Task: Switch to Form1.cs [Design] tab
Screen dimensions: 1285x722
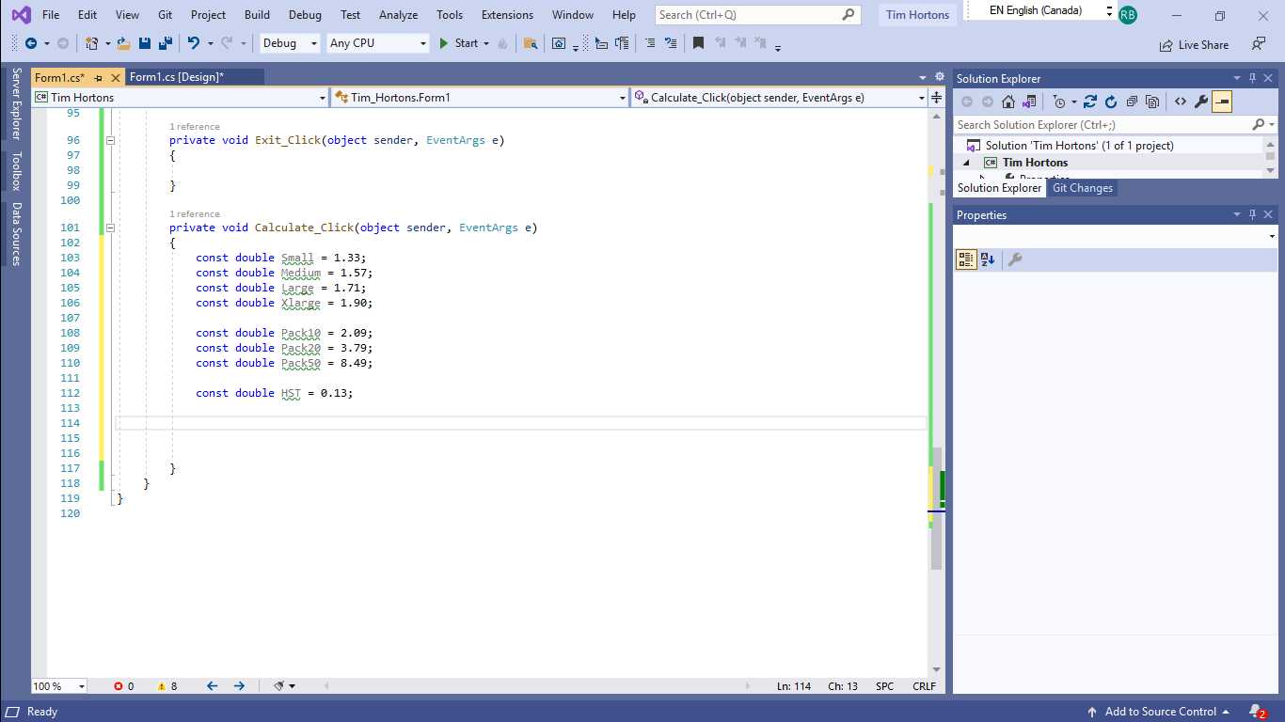Action: pyautogui.click(x=177, y=77)
